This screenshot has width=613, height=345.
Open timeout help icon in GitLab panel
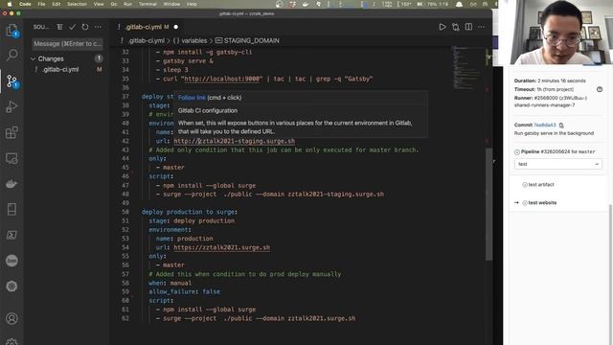[600, 89]
